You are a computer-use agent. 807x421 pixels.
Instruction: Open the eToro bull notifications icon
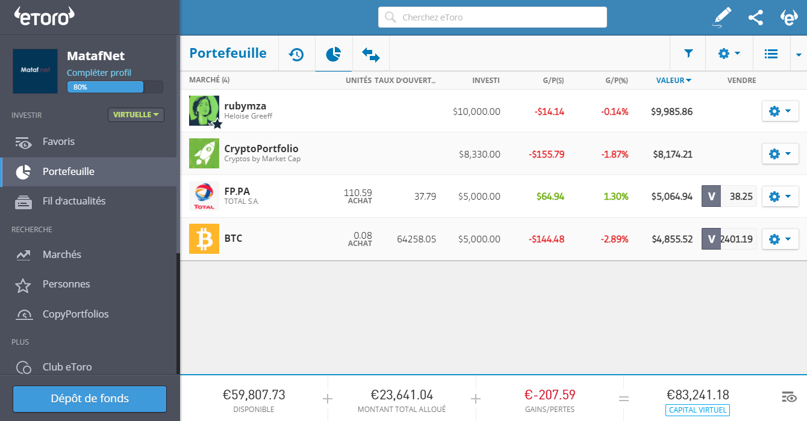[x=789, y=17]
